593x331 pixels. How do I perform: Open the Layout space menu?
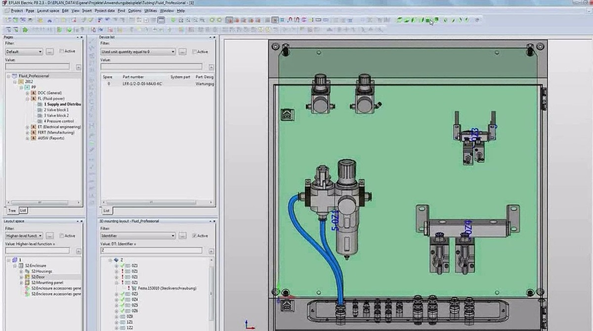tap(48, 10)
